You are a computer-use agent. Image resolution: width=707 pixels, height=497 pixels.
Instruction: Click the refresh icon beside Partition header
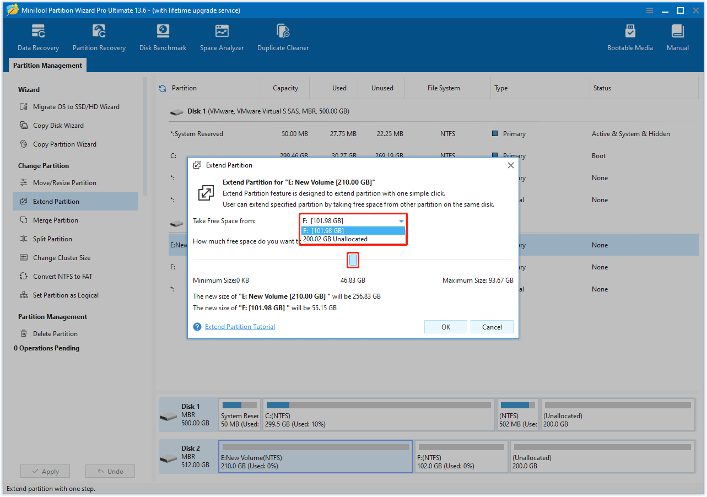163,88
